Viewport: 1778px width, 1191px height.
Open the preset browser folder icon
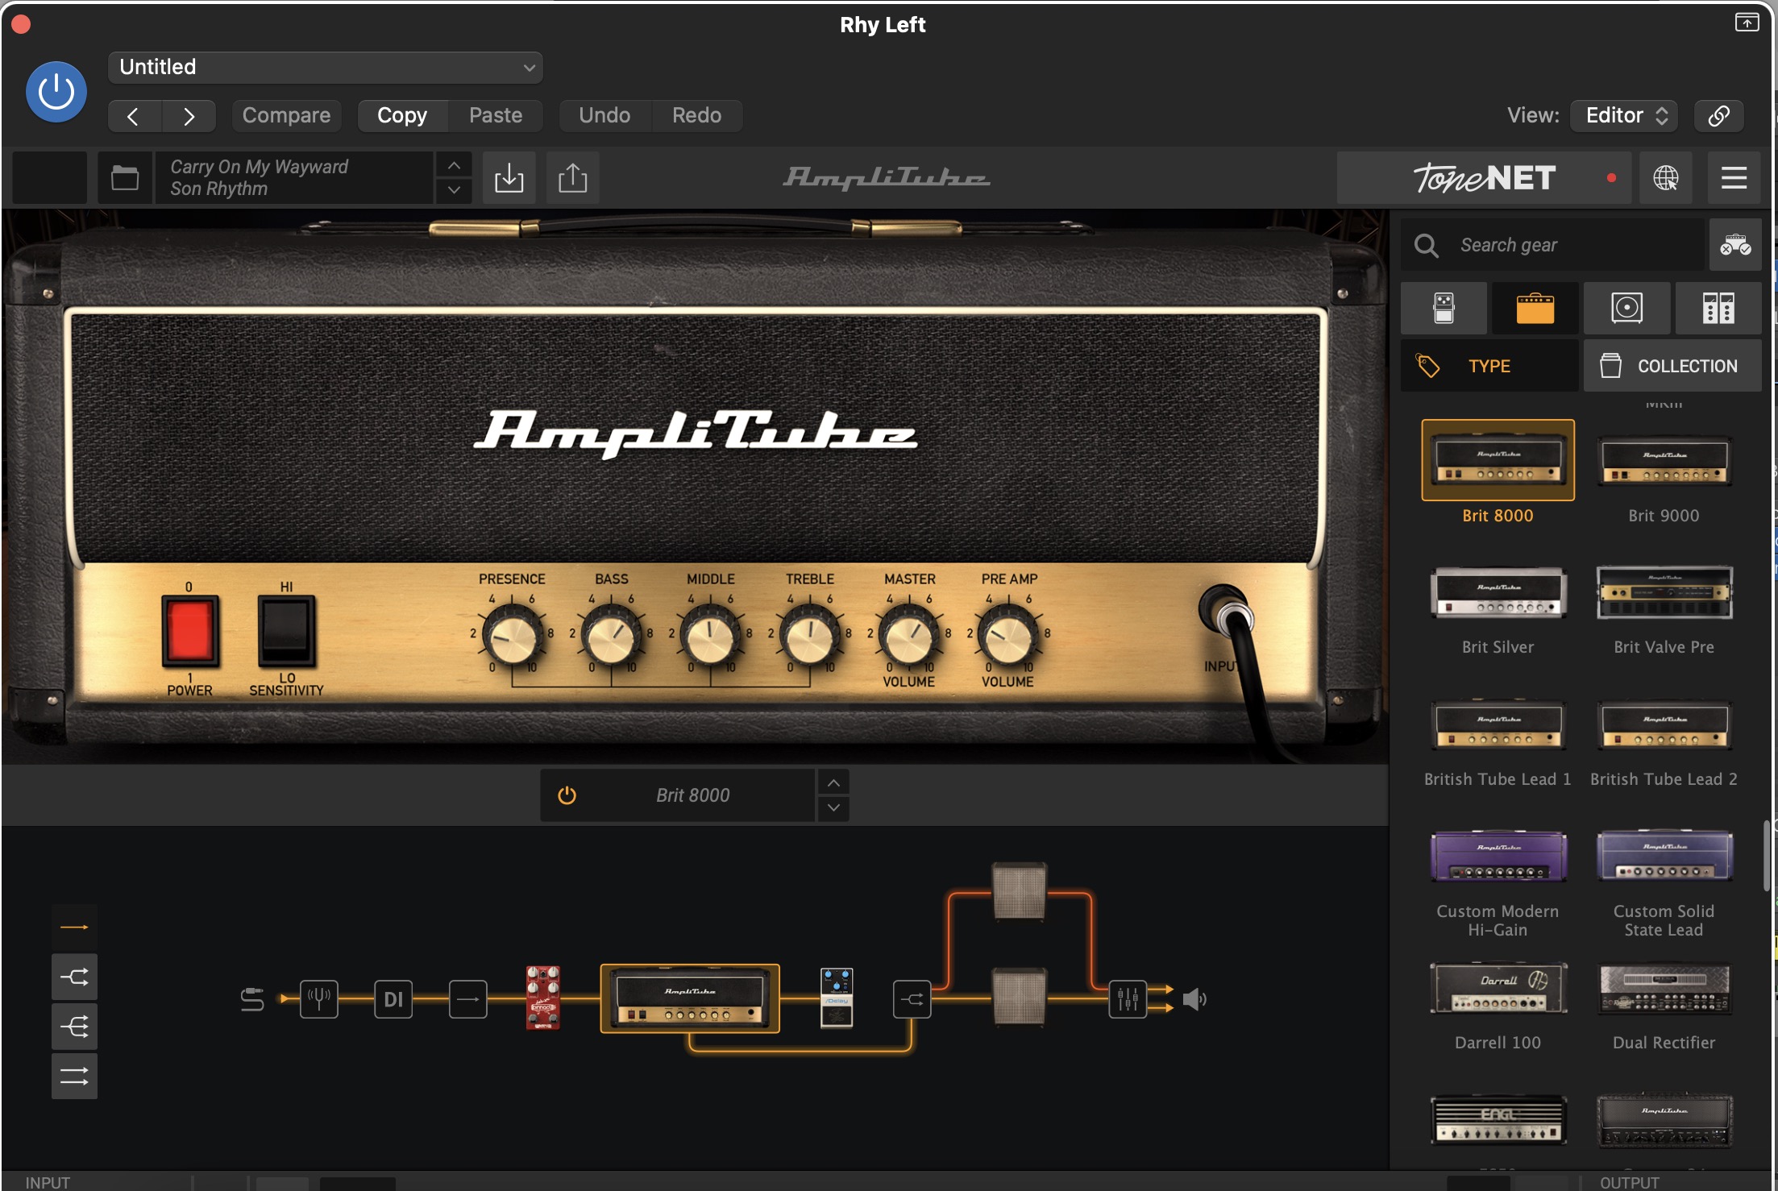125,177
